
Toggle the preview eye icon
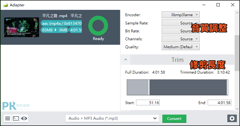[24, 118]
